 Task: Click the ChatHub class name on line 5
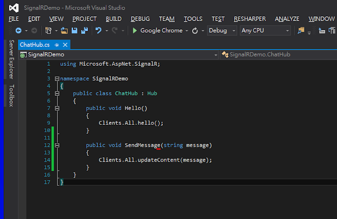pos(126,94)
